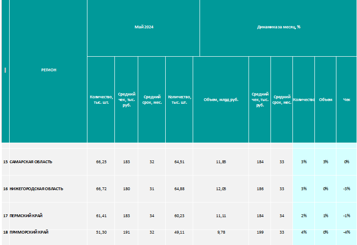Select 61,41 in Пермский край row
Image resolution: width=357 pixels, height=245 pixels.
[101, 215]
